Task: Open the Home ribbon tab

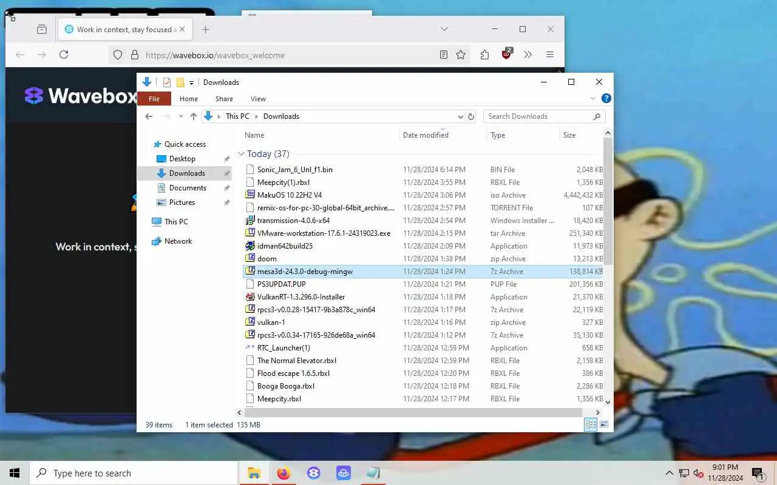Action: [189, 98]
